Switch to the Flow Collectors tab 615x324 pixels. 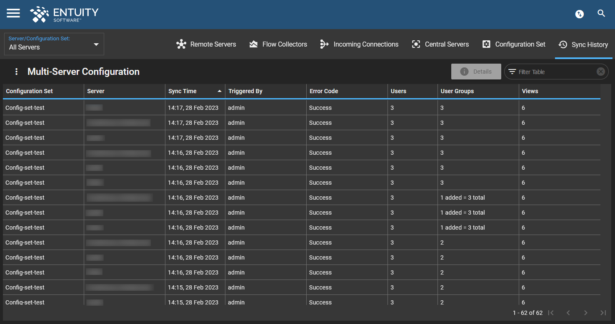point(278,44)
